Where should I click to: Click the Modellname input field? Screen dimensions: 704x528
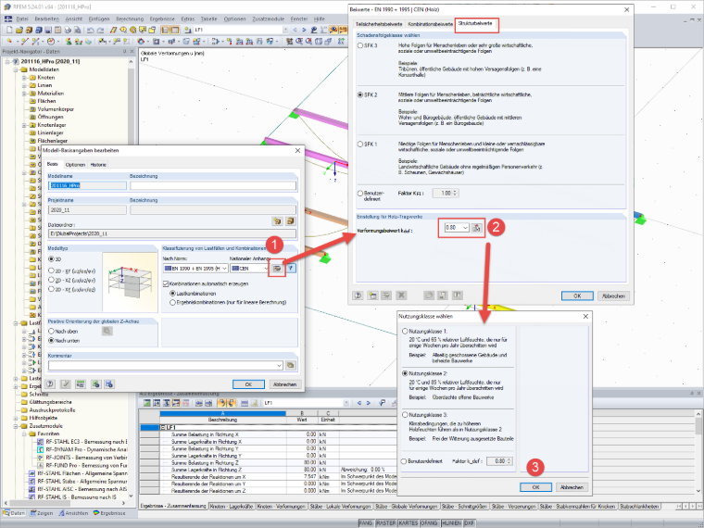[87, 185]
